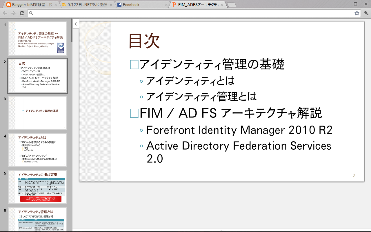Click the slide number 2 in corner

click(354, 175)
